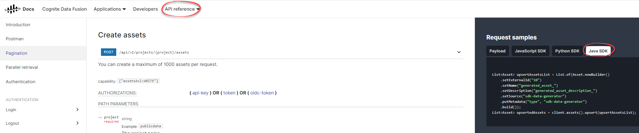The height and width of the screenshot is (133, 639).
Task: Open Parallel retrieval in sidebar
Action: click(x=22, y=67)
